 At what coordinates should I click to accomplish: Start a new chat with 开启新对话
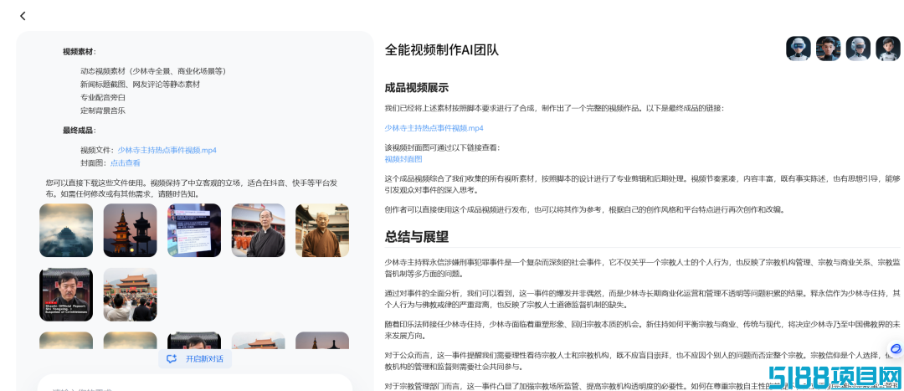pos(195,358)
